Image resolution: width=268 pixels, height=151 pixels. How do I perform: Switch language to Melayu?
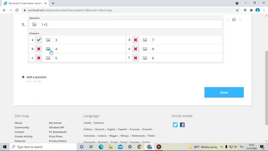[x=125, y=136]
